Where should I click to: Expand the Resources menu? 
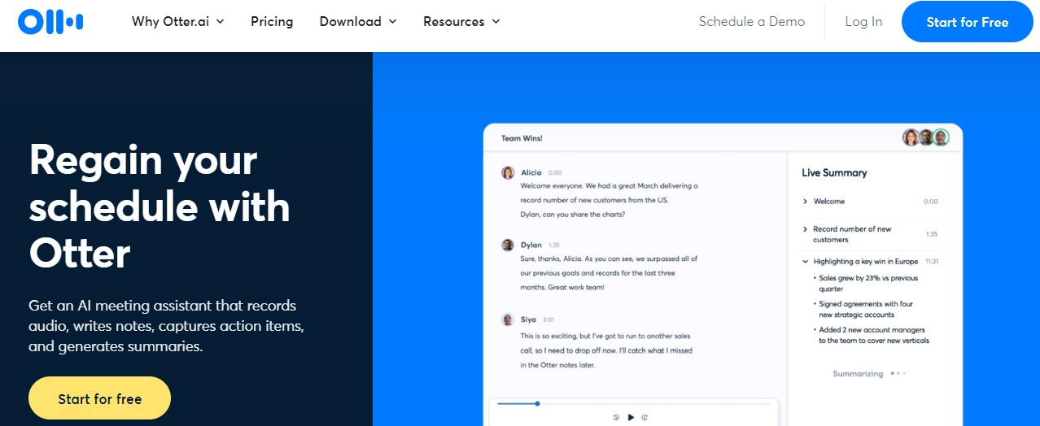[461, 22]
